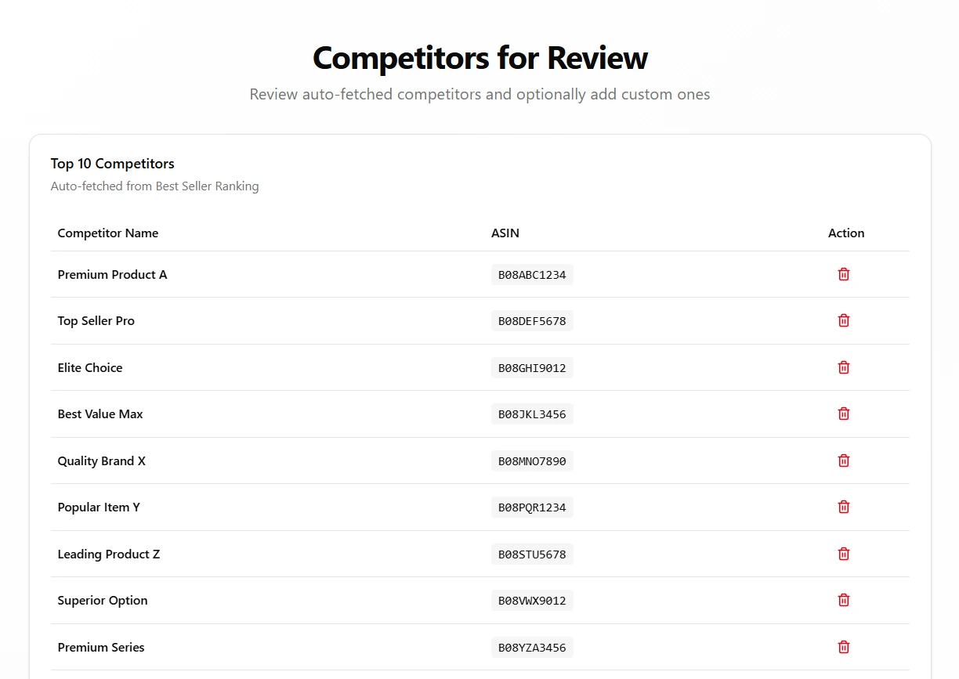Screen dimensions: 959x679
Task: Click Auto-fetched from Best Seller Ranking text
Action: (154, 186)
